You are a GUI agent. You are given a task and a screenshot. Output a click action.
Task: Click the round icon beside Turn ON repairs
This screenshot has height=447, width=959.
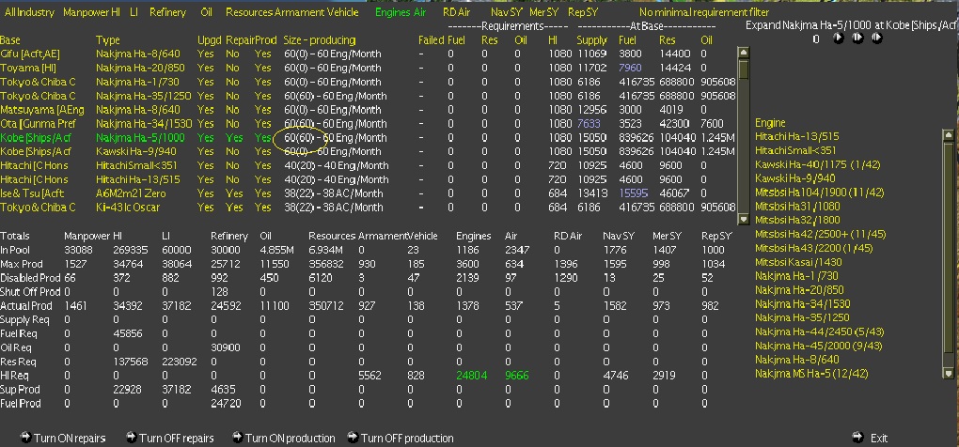click(25, 438)
